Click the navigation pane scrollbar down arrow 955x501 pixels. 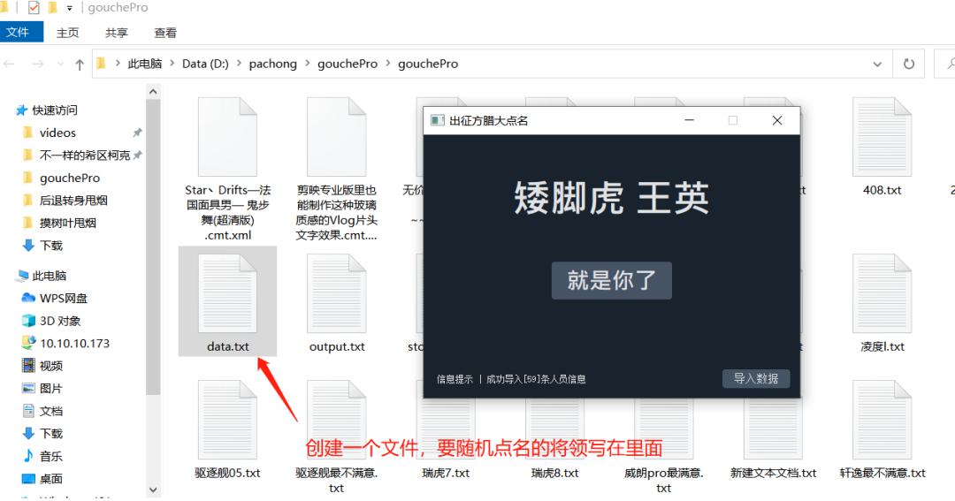click(x=154, y=490)
